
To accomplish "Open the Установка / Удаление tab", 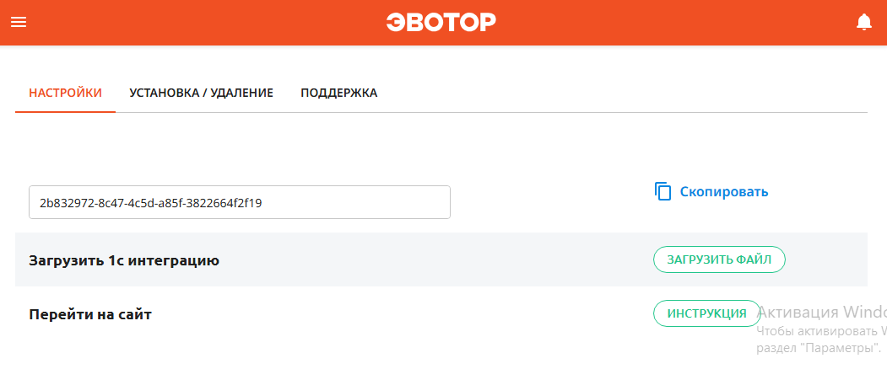I will coord(202,93).
